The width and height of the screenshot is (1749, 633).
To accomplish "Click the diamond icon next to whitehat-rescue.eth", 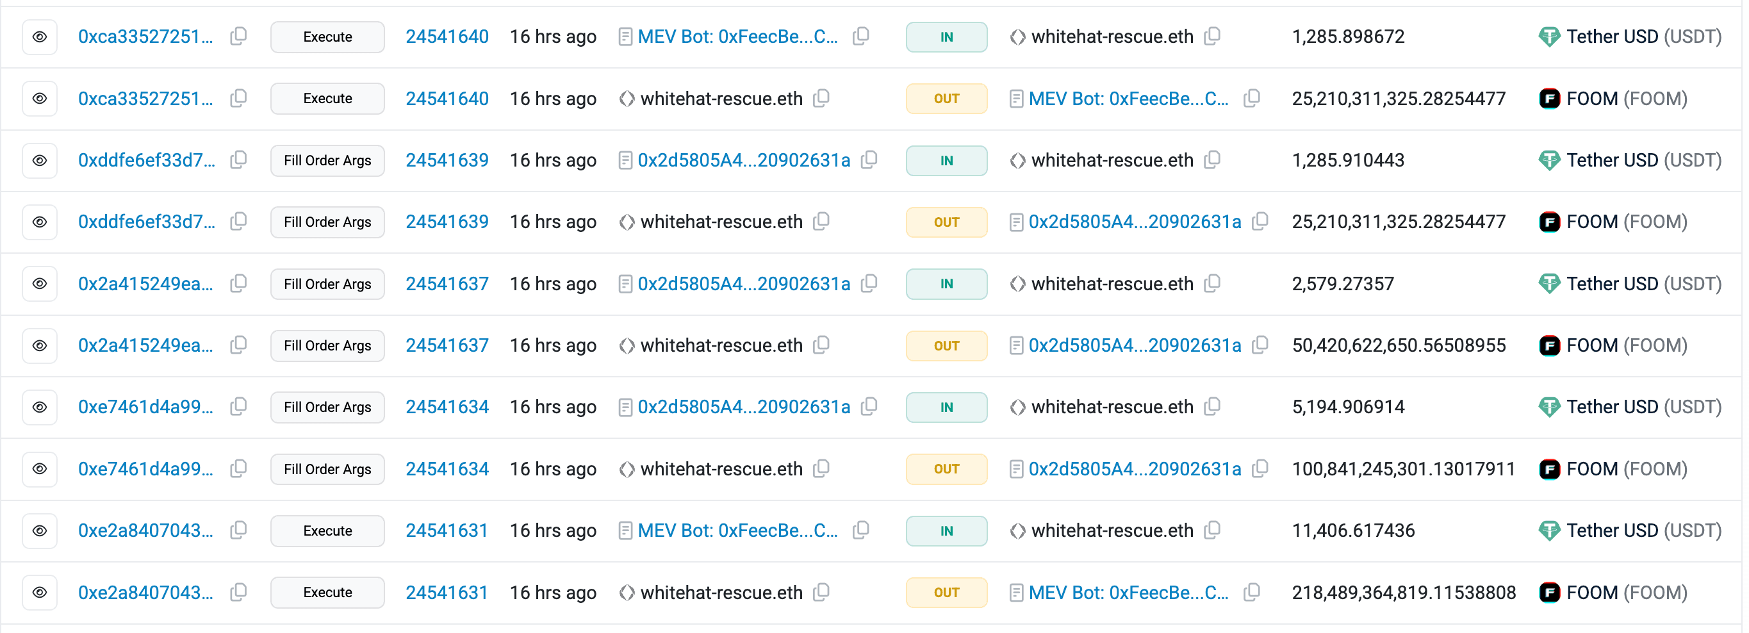I will 1018,37.
